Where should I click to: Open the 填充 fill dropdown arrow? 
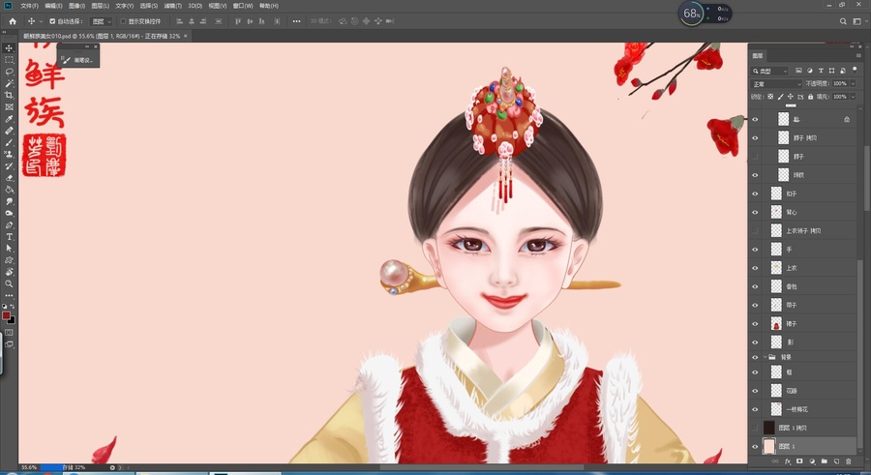854,97
